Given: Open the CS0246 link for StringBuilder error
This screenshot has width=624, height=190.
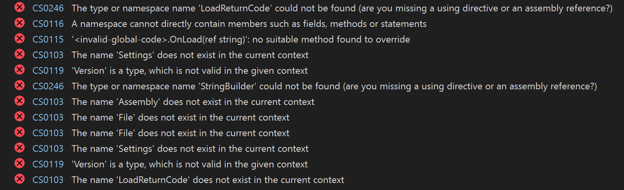Looking at the screenshot, I should click(48, 86).
